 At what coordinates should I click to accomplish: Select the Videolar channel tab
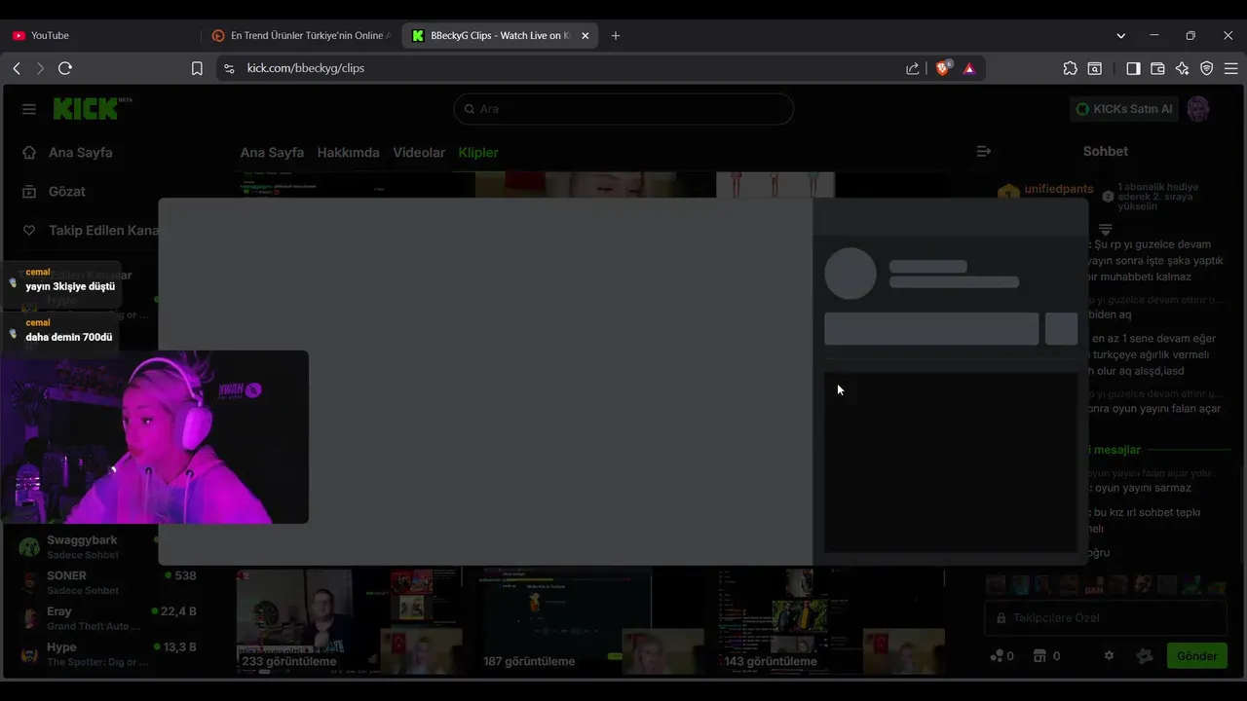click(419, 152)
